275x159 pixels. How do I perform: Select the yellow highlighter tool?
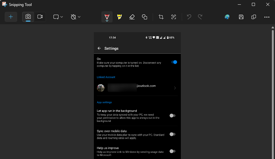coord(120,17)
